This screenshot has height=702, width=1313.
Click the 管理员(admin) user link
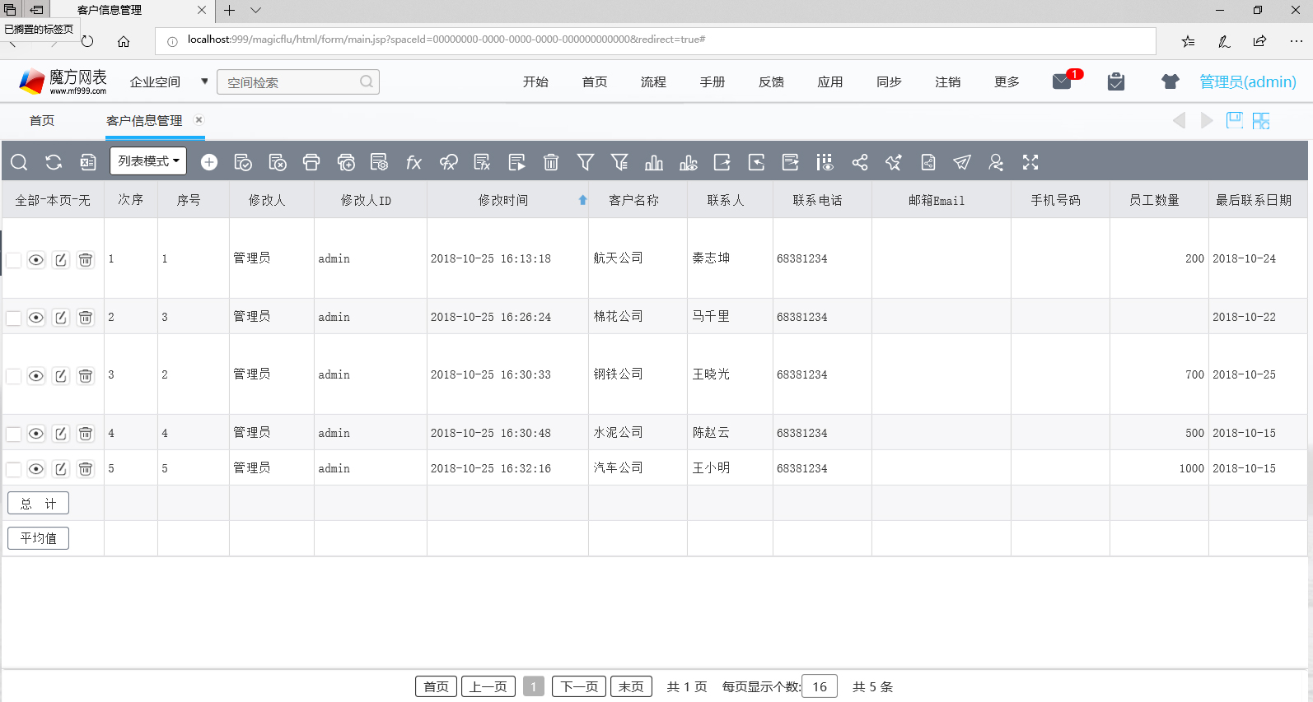click(x=1247, y=81)
